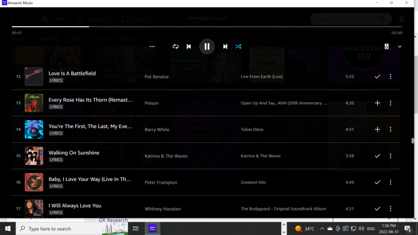Collapse the now playing panel chevron
Screen dimensions: 418x235
(x=399, y=47)
